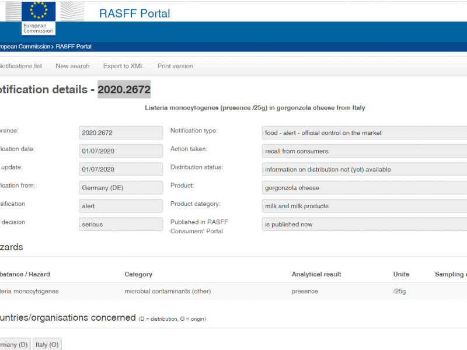Viewport: 467px width, 350px height.
Task: Click Listeria monocytogenes hazard table cell
Action: [x=29, y=291]
